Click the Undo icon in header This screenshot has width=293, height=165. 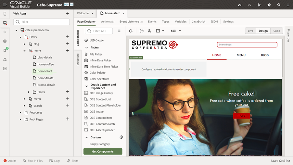[239, 5]
